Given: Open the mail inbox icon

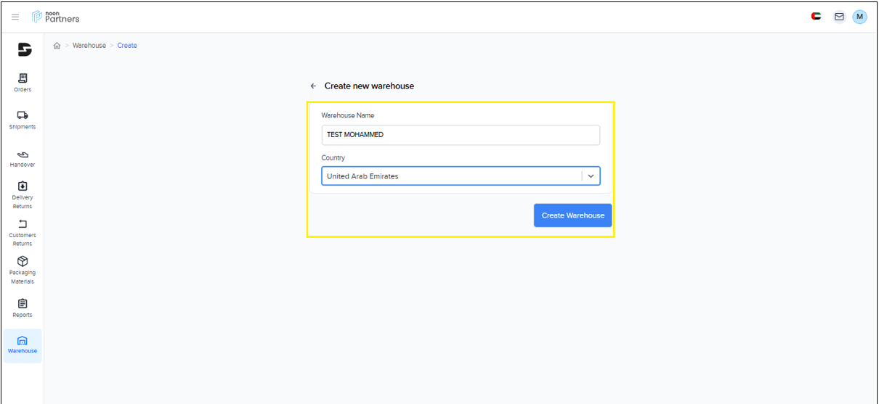Looking at the screenshot, I should 839,17.
